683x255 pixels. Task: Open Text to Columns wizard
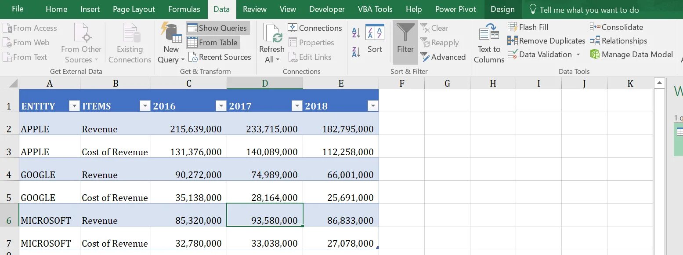[x=489, y=43]
